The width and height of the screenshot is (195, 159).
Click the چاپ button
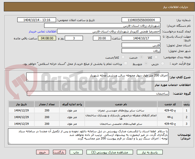coord(76,152)
